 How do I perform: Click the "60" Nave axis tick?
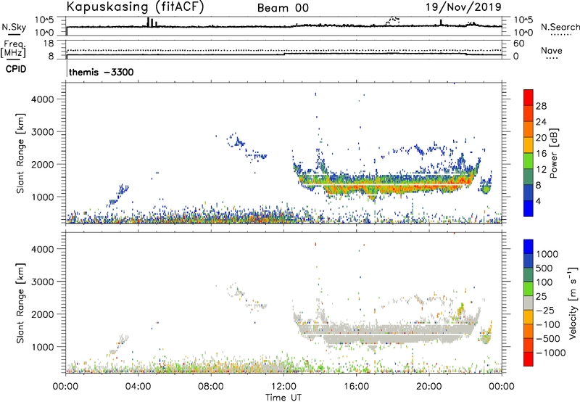coord(518,44)
